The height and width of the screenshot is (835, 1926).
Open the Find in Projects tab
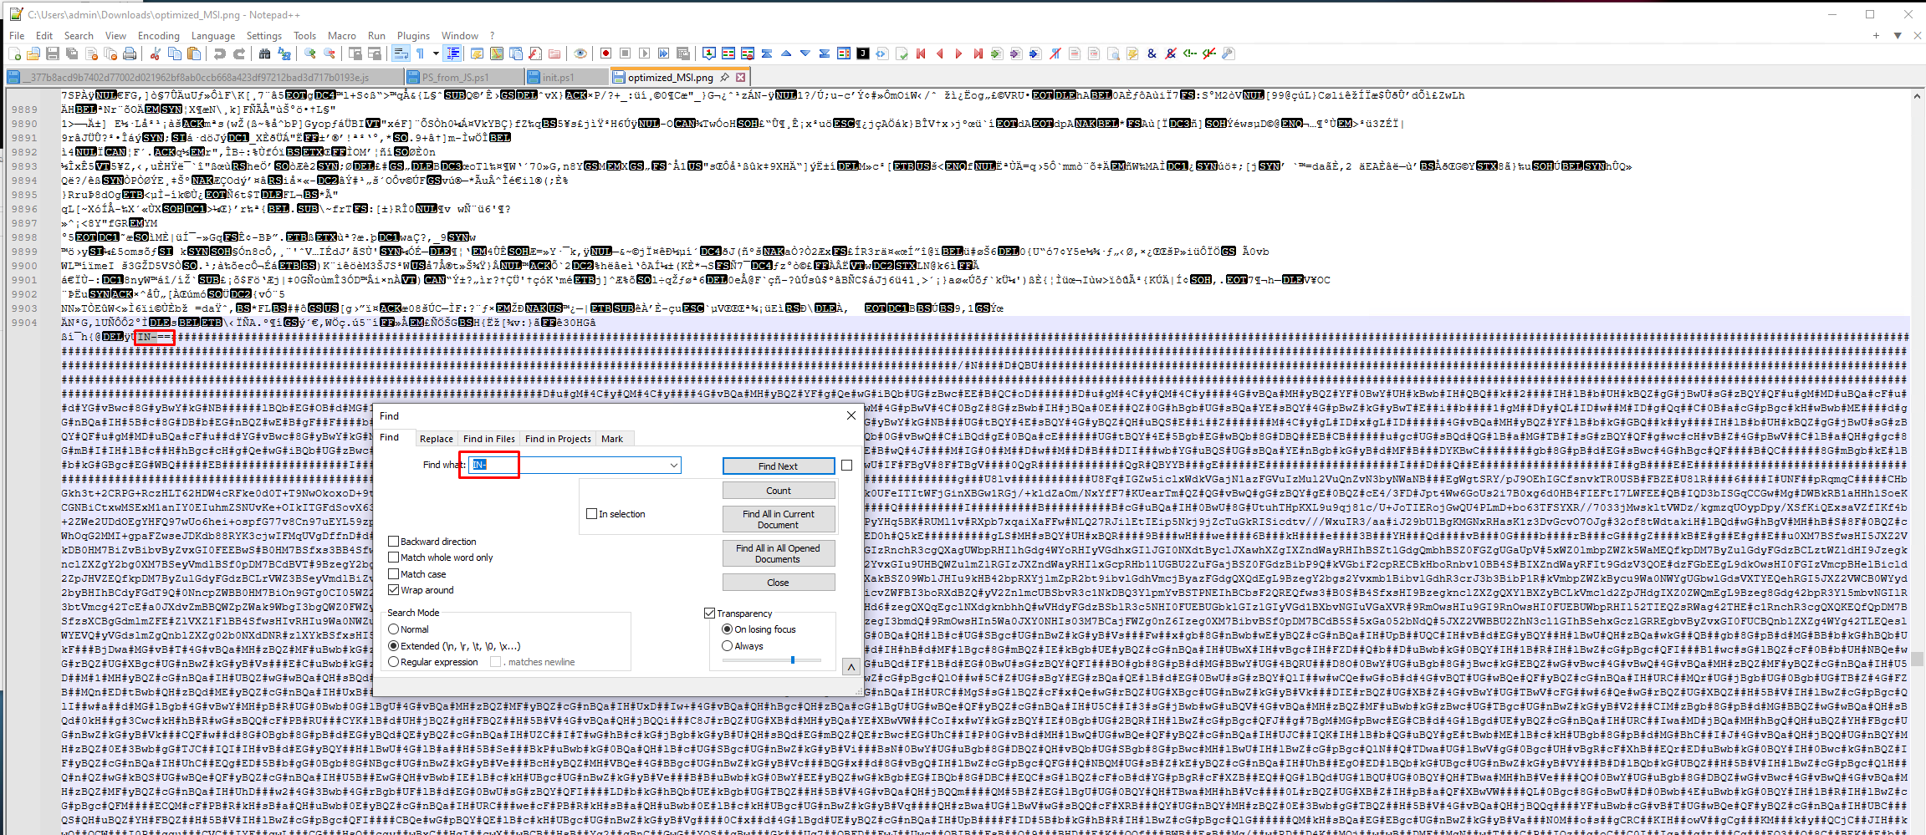pos(558,439)
